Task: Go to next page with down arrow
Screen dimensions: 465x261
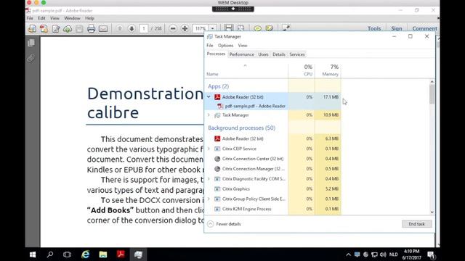Action: [x=132, y=28]
